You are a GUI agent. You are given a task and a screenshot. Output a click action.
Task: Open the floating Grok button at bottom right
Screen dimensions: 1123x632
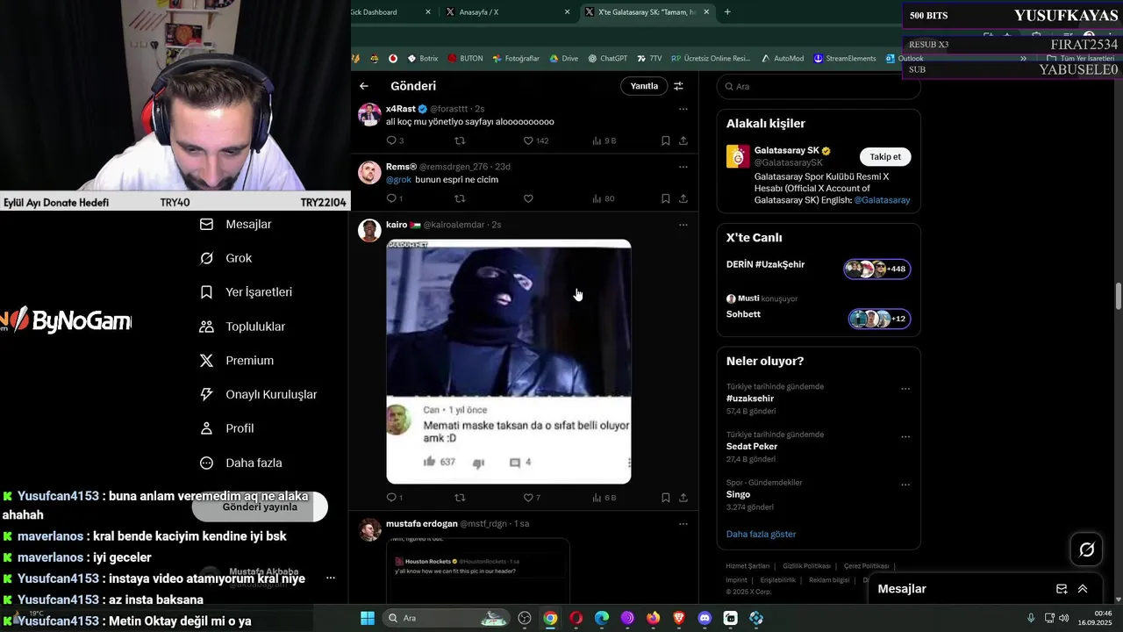[1086, 549]
